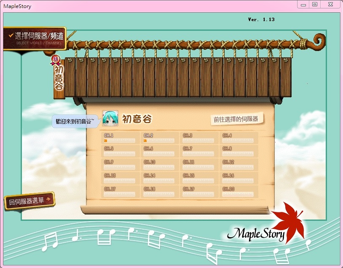Click 前往選擇的伺服器 button

(x=237, y=119)
